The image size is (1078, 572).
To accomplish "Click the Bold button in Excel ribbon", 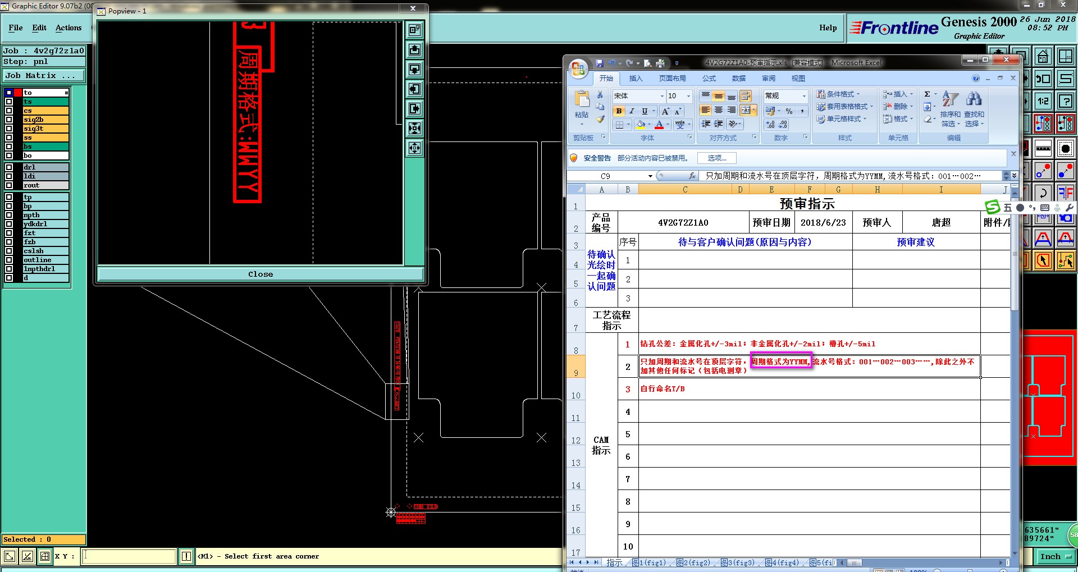I will click(x=619, y=111).
